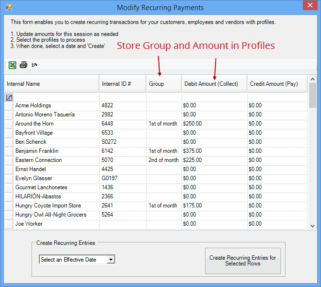Select row checkbox for Acme Holdings
This screenshot has height=287, width=321.
(9, 105)
